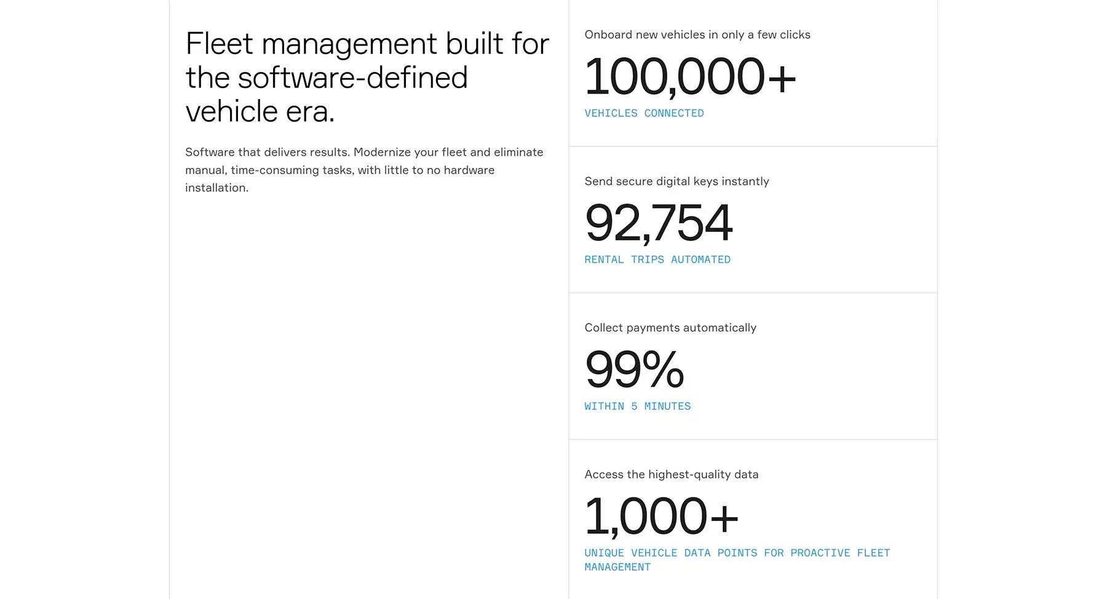1107x599 pixels.
Task: Click the 99% statistic number
Action: tap(634, 370)
